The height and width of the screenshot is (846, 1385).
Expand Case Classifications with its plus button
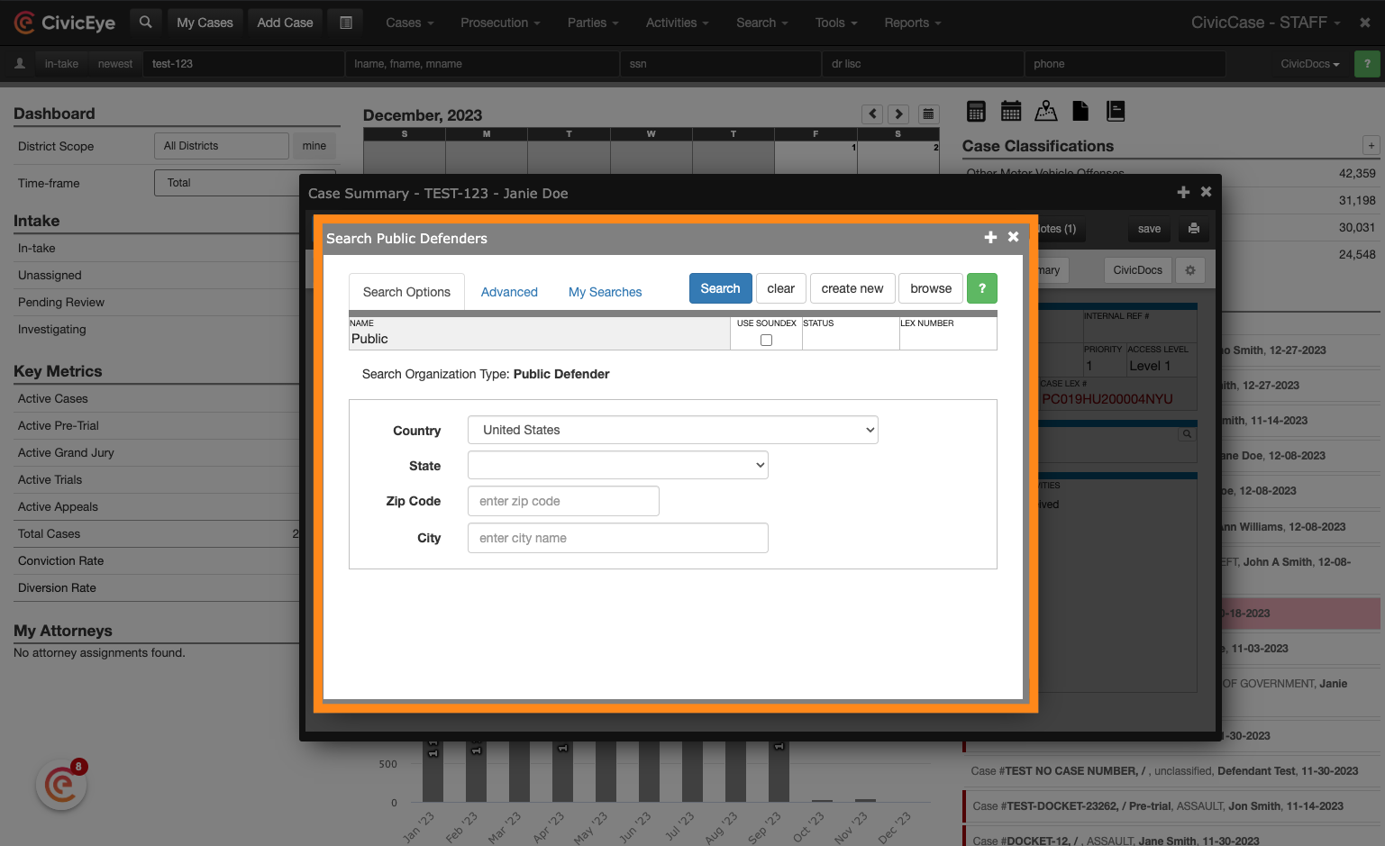[1371, 145]
